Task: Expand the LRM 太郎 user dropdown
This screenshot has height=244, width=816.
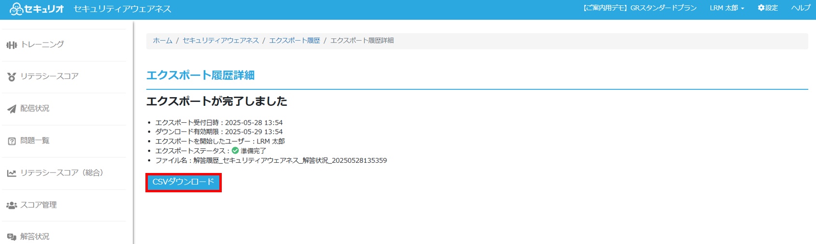Action: [727, 8]
